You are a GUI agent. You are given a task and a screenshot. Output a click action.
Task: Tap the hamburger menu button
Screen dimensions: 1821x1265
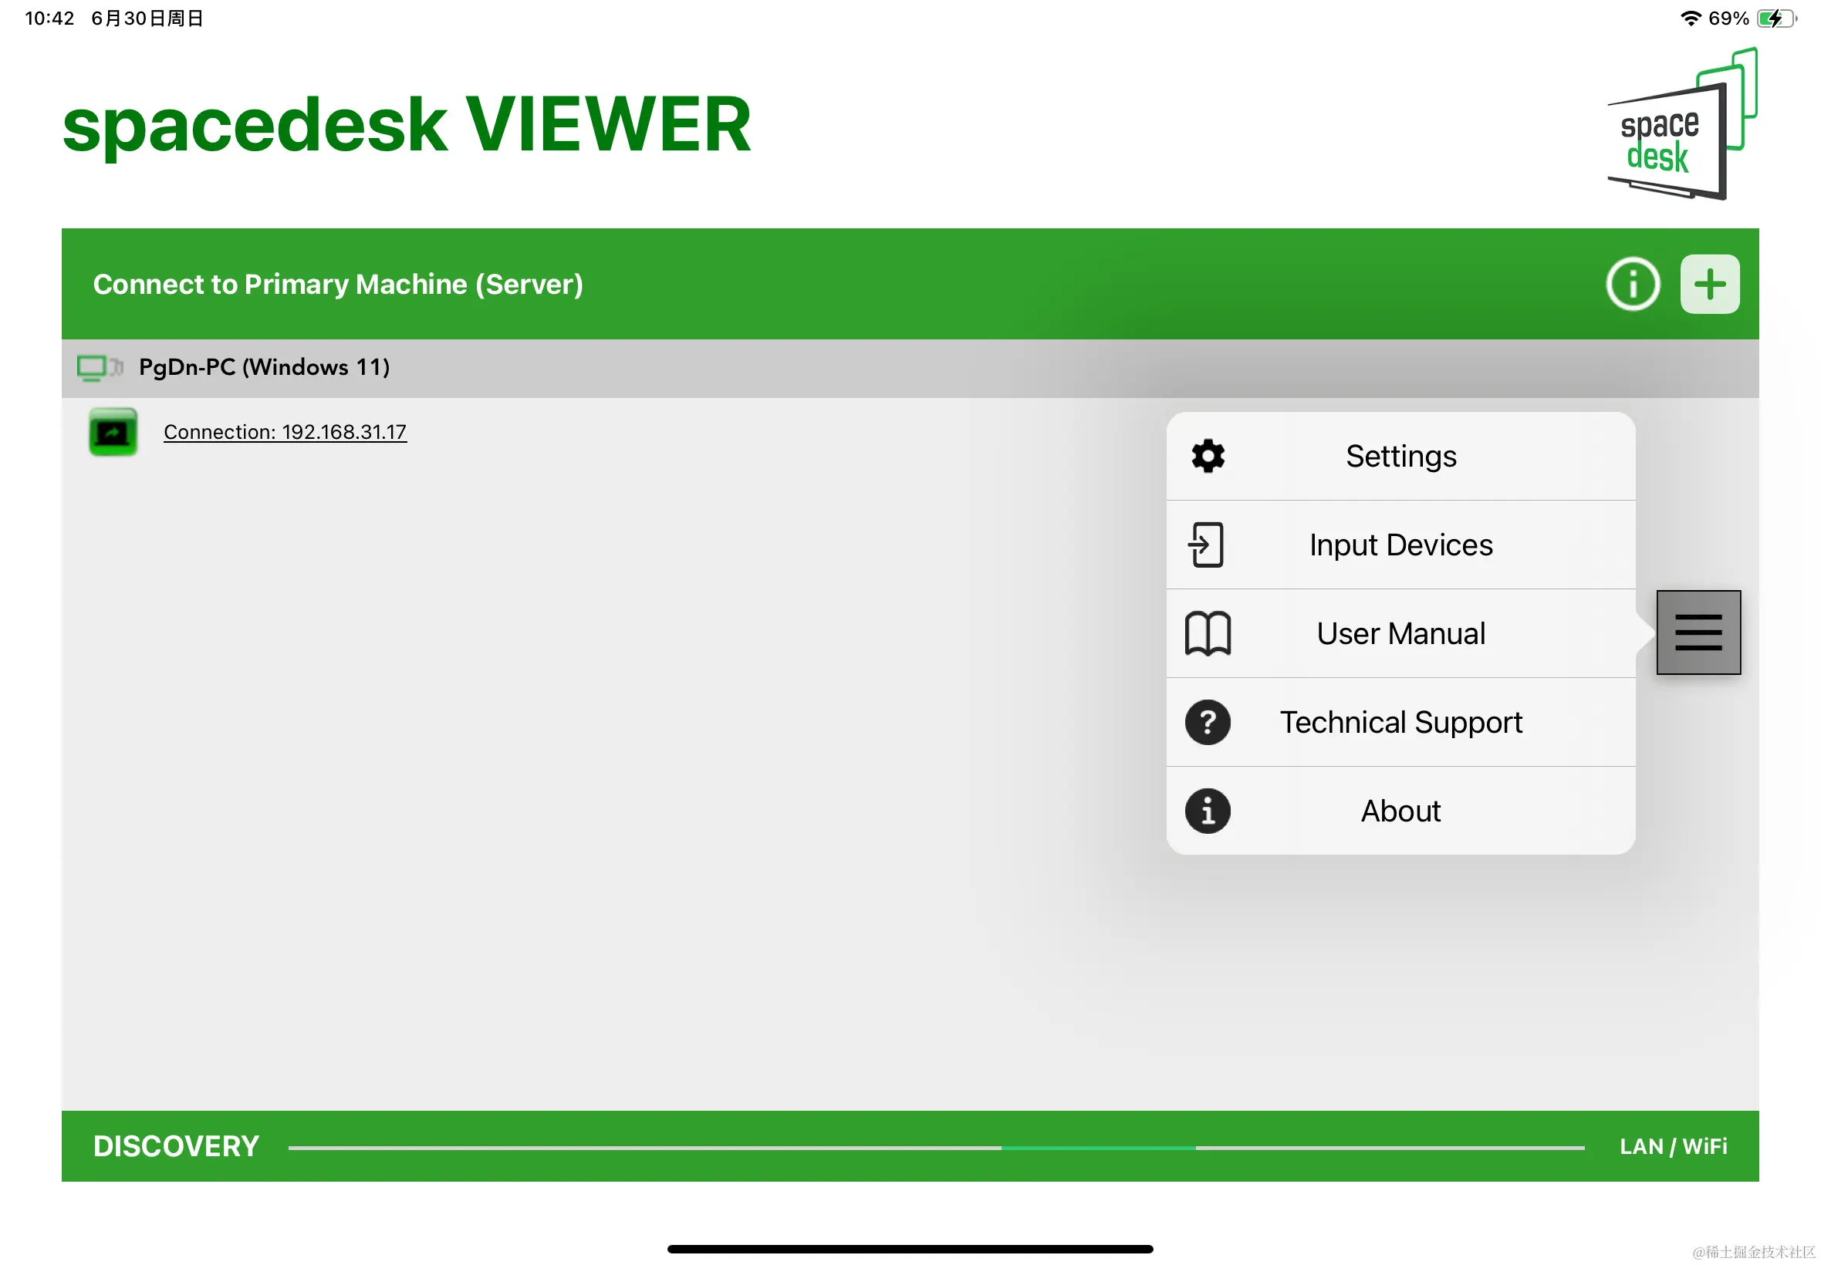(1698, 632)
